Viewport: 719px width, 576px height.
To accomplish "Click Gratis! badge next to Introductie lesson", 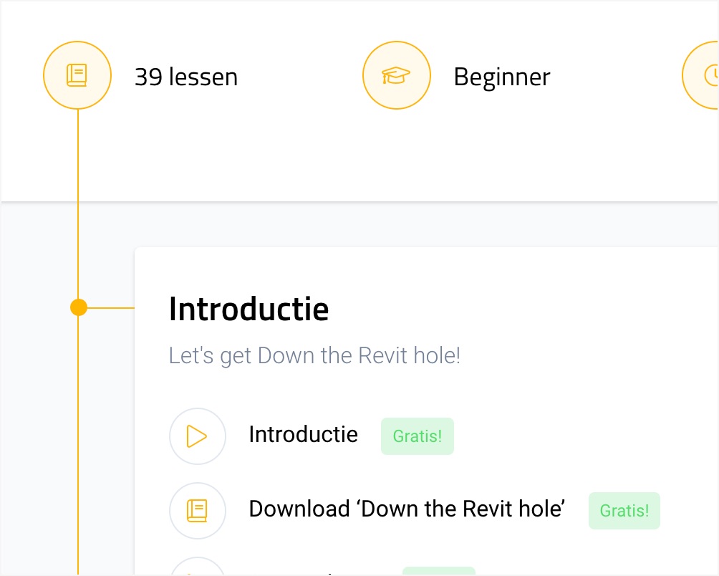I will coord(418,436).
